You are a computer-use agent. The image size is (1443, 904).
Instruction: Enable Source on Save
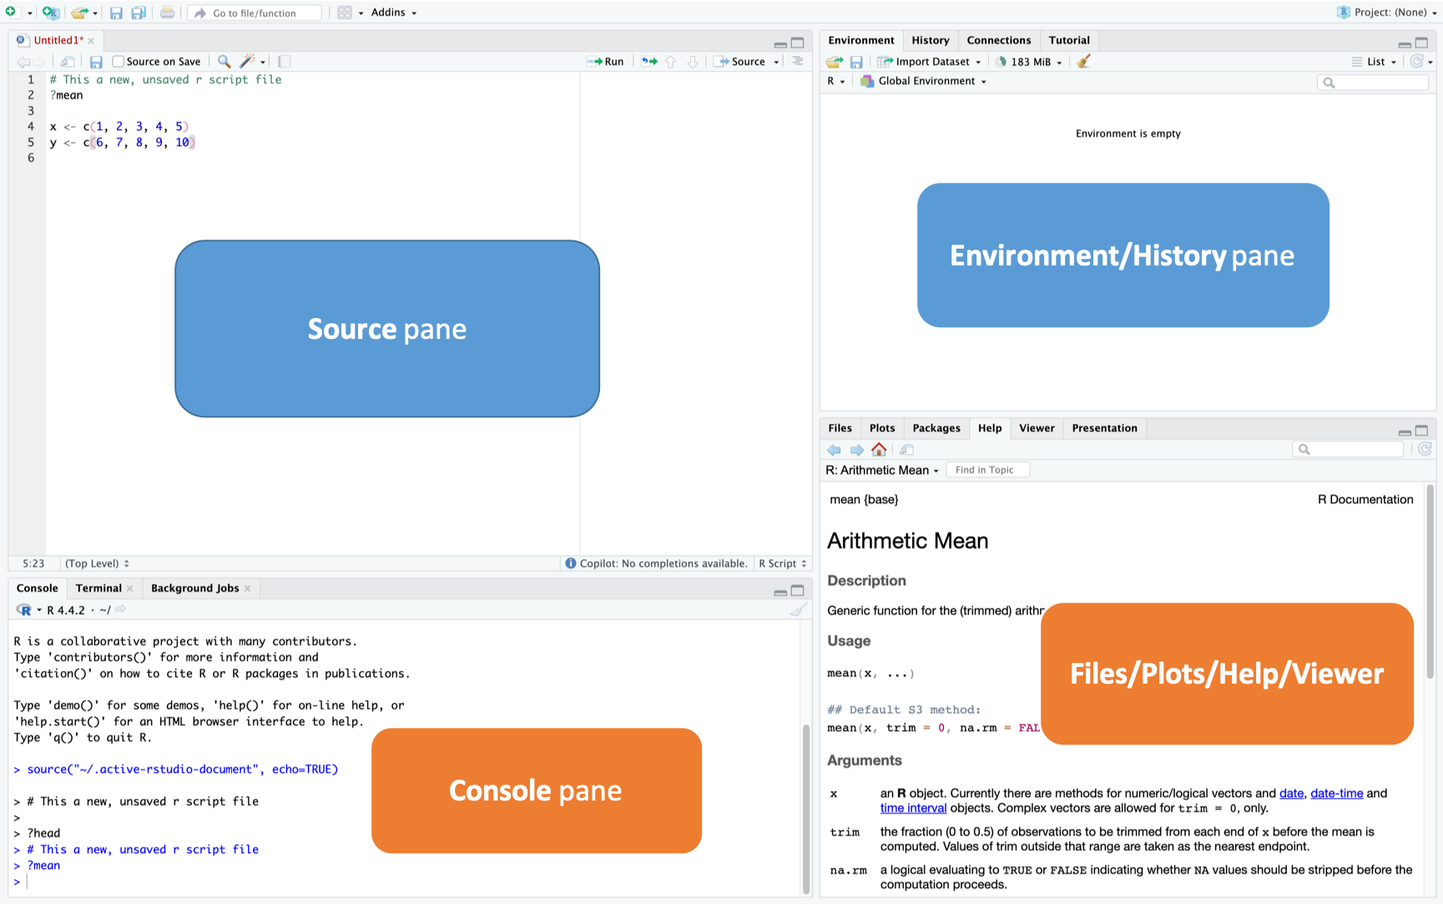click(118, 61)
